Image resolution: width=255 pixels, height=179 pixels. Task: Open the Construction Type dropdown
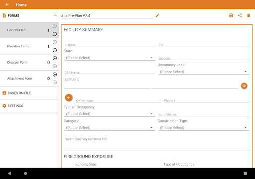pos(204,128)
